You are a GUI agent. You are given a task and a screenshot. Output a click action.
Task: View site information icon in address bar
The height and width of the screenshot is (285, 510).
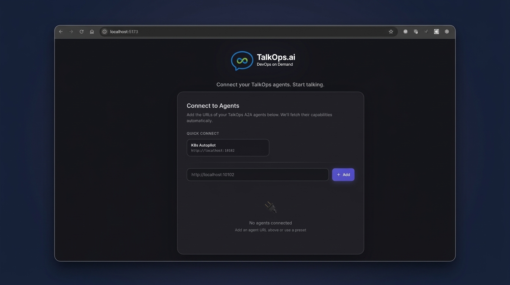[x=105, y=32]
